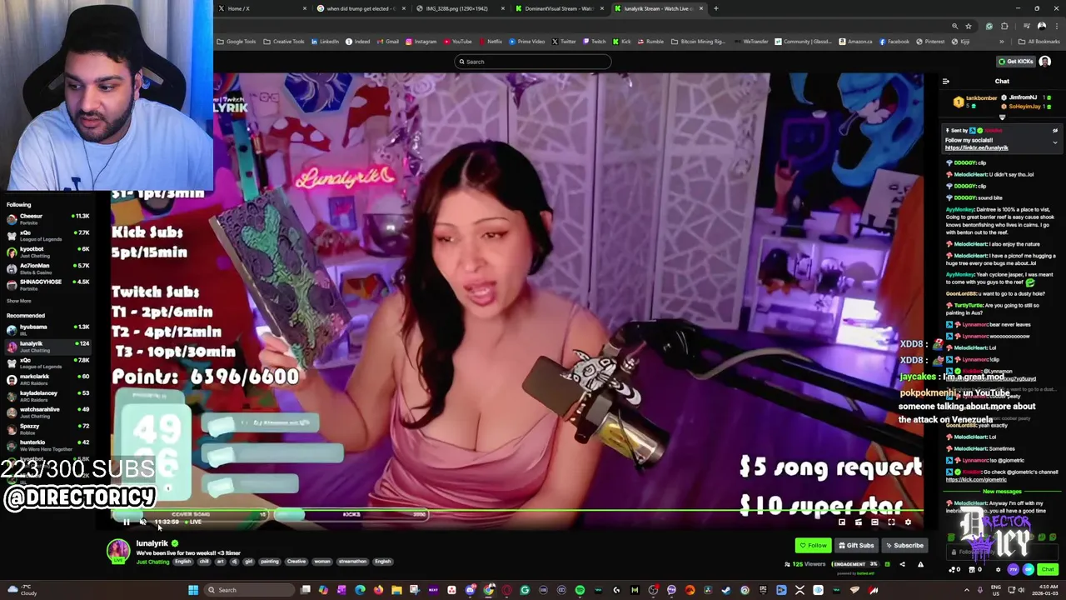Open the taskbar weather widget
Viewport: 1066px width, 600px height.
pyautogui.click(x=21, y=590)
